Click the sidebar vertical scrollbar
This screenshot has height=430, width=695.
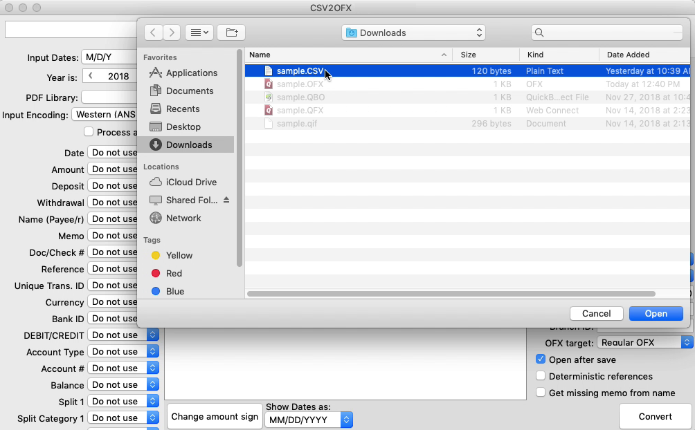[x=240, y=158]
